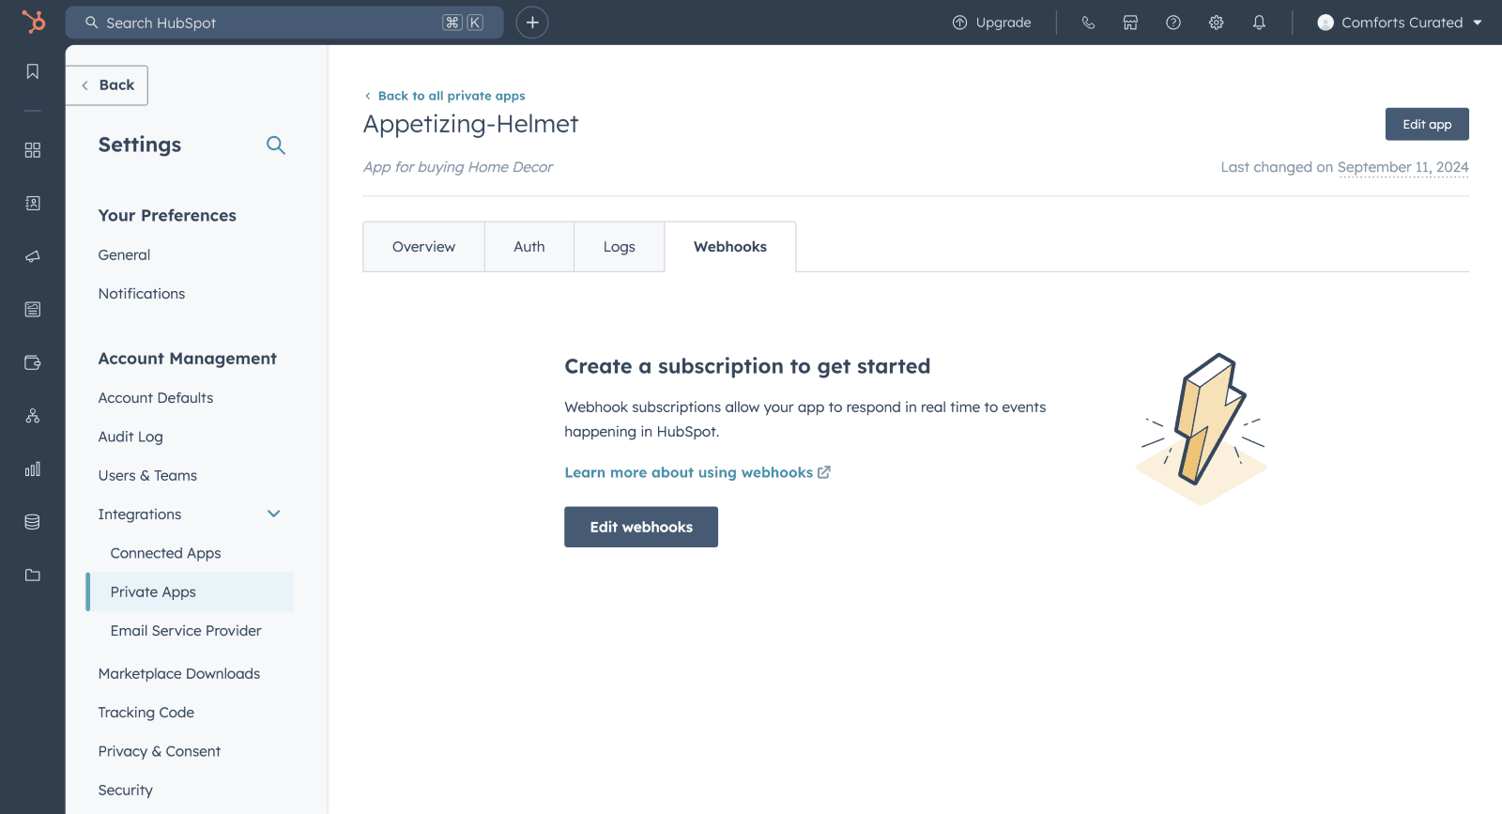Open the Help question mark icon
Viewport: 1502px width, 814px height.
coord(1173,23)
